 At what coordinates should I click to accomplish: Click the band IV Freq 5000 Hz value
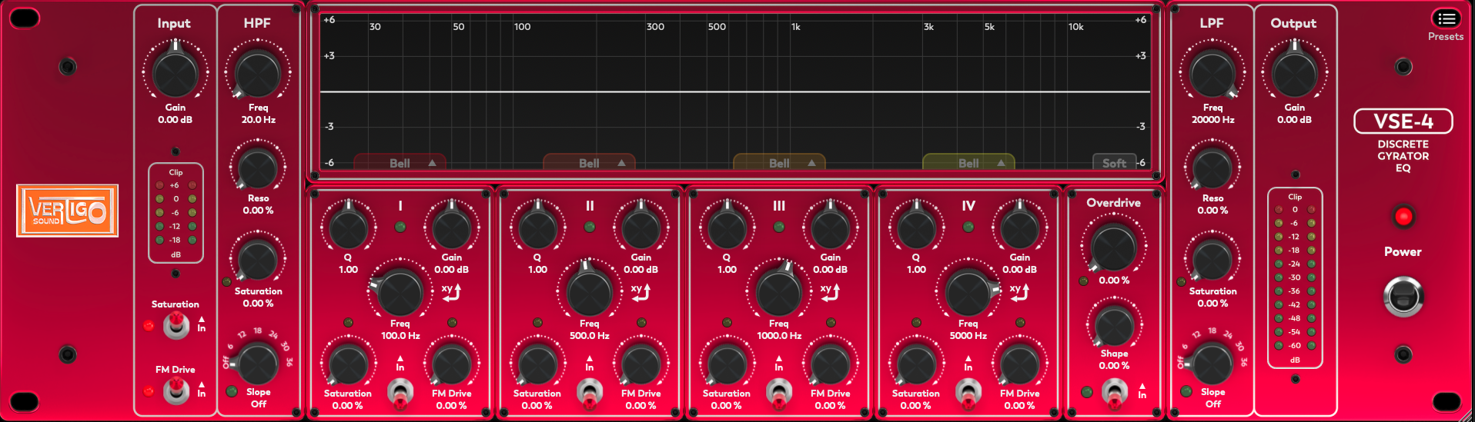[968, 336]
